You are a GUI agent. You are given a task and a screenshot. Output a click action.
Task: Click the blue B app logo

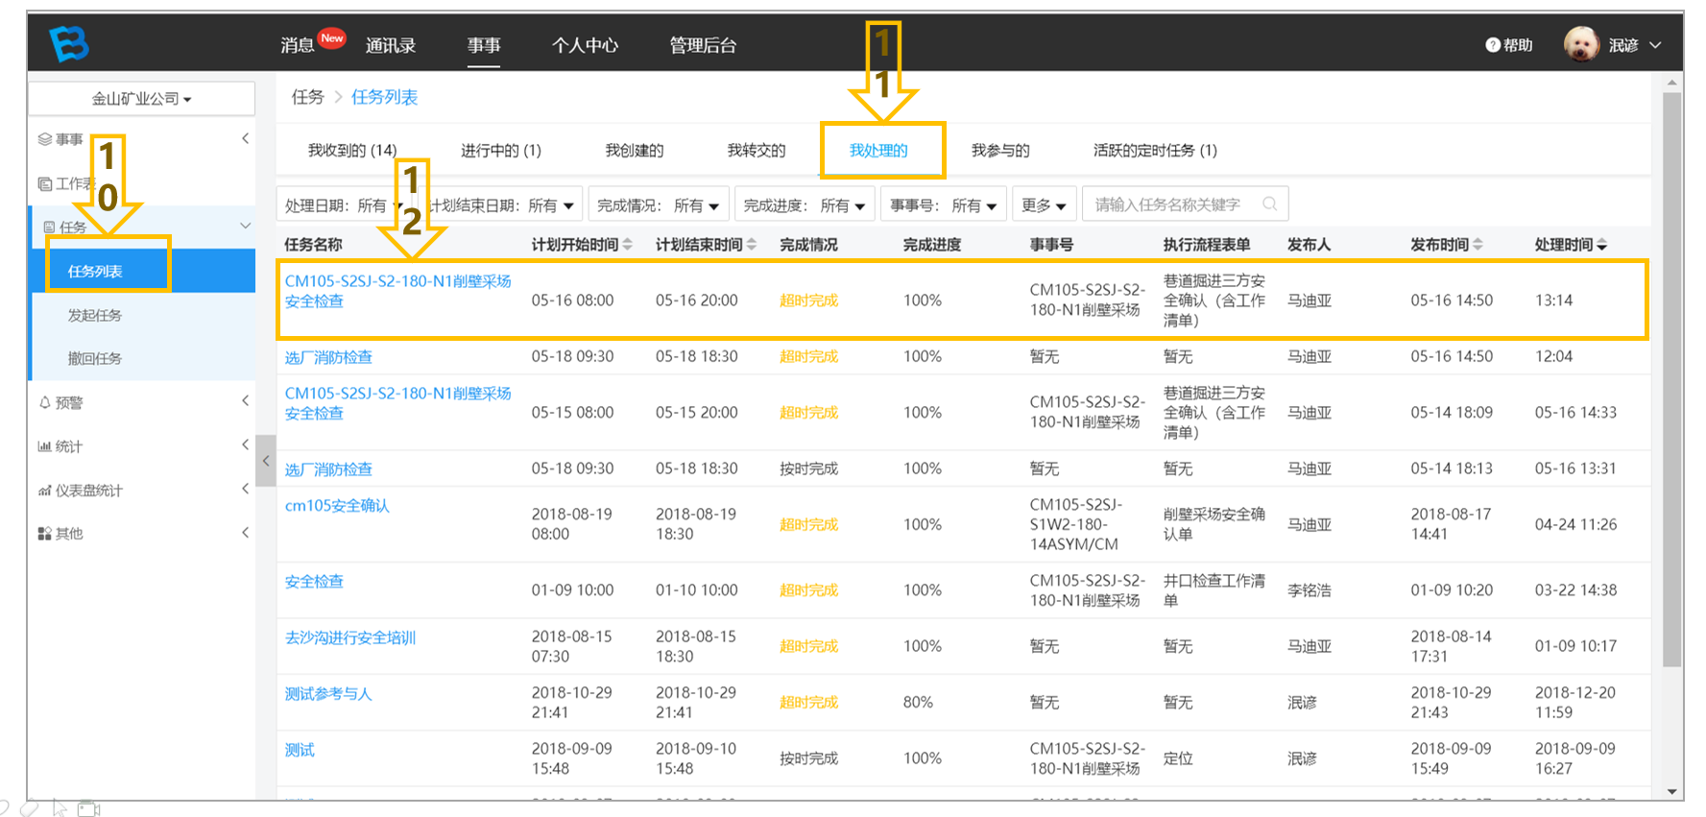pos(69,43)
